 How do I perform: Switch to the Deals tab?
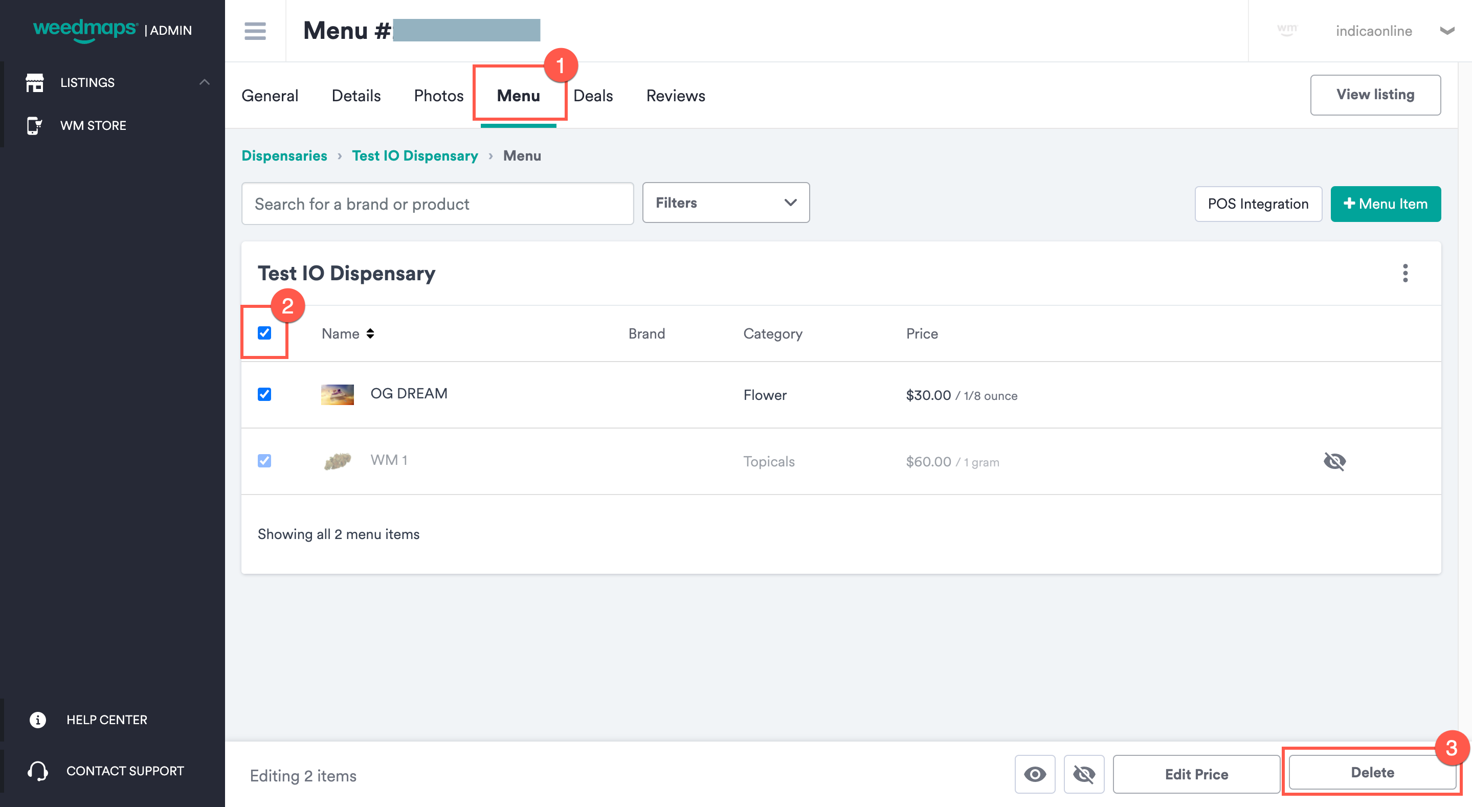(593, 96)
